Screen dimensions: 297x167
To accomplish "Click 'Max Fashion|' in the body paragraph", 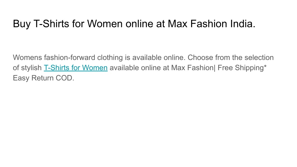I will (193, 68).
